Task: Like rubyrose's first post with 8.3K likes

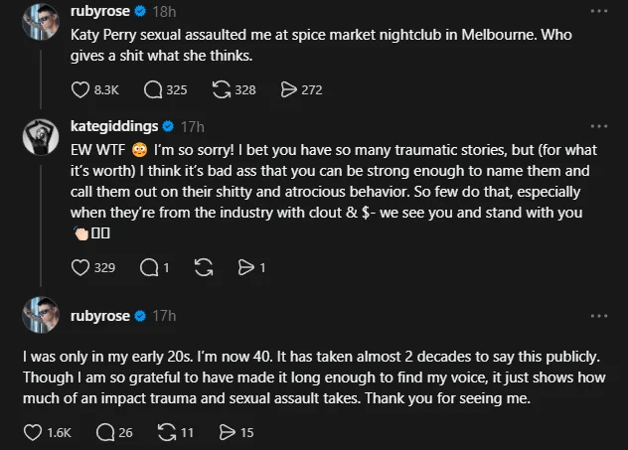Action: click(x=81, y=89)
